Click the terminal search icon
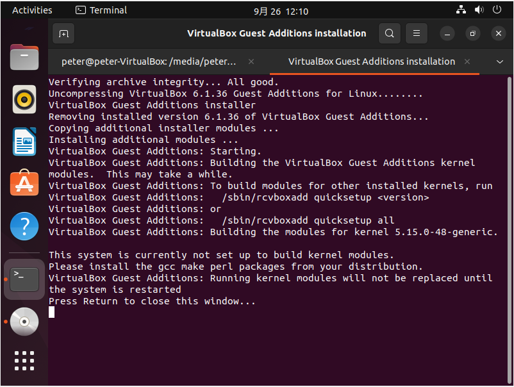 [390, 33]
